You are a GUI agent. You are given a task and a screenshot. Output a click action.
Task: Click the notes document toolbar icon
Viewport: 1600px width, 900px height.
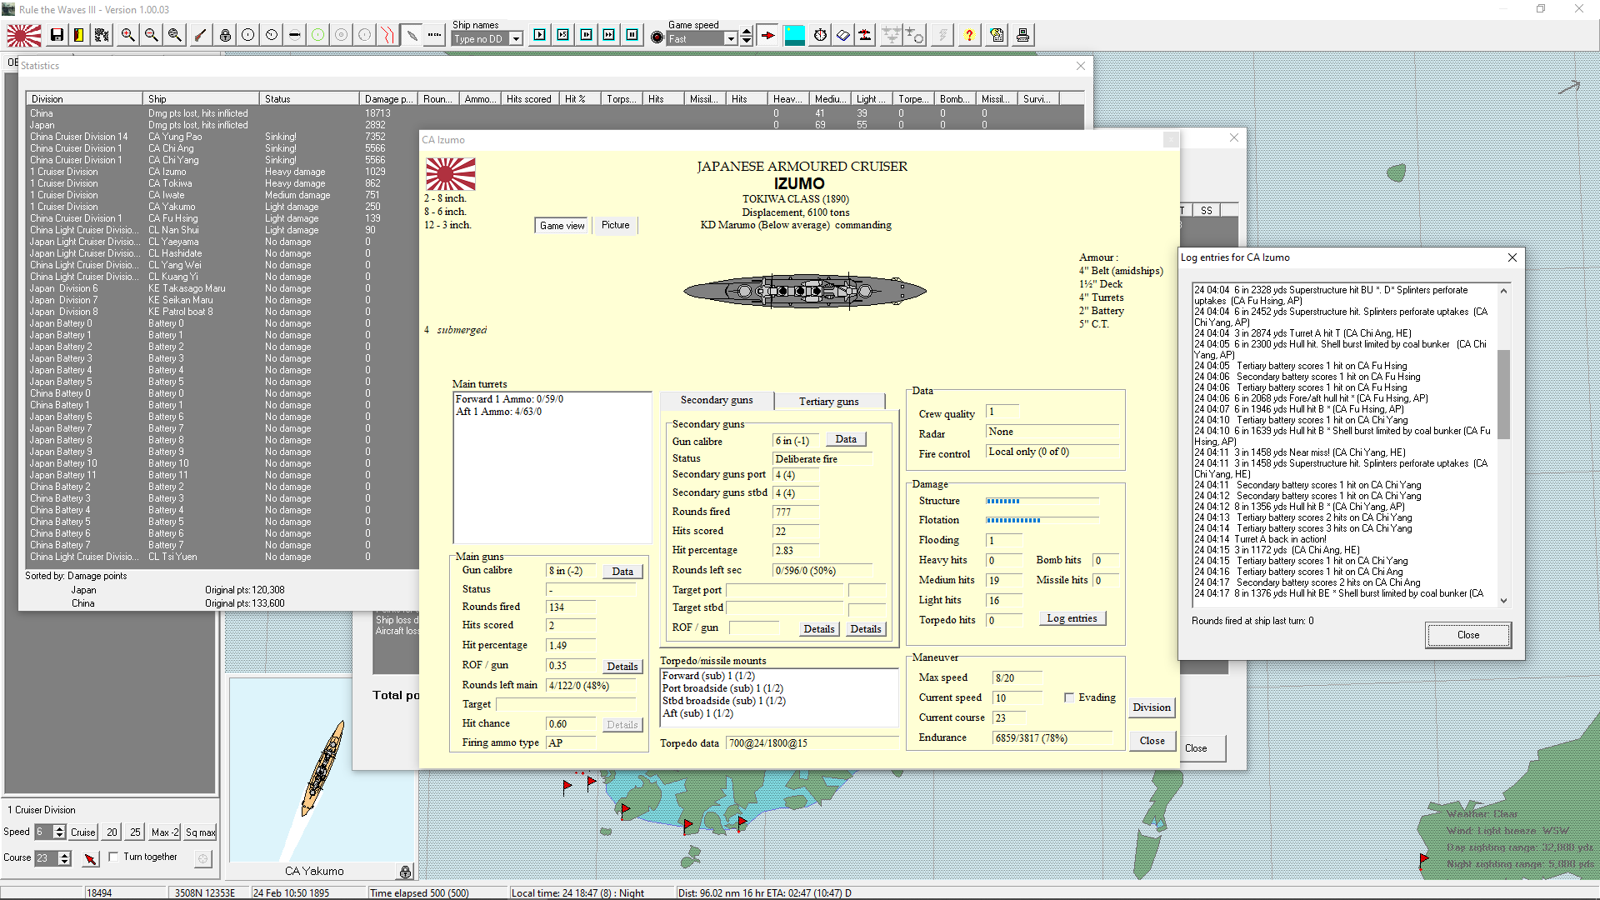coord(997,35)
